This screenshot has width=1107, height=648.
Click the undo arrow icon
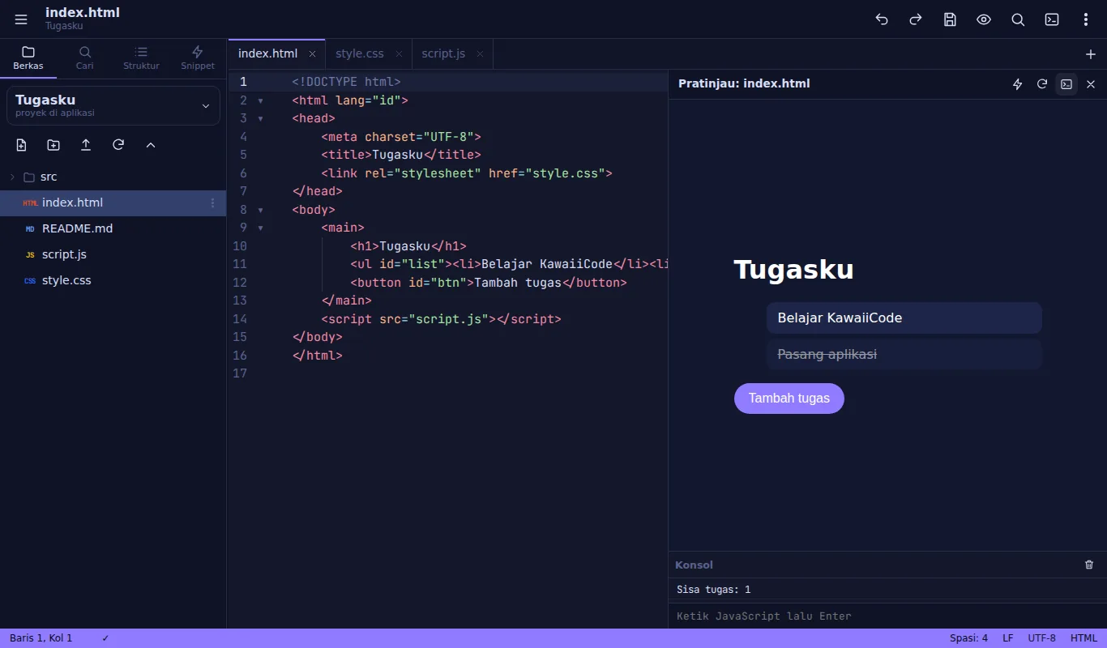tap(882, 19)
